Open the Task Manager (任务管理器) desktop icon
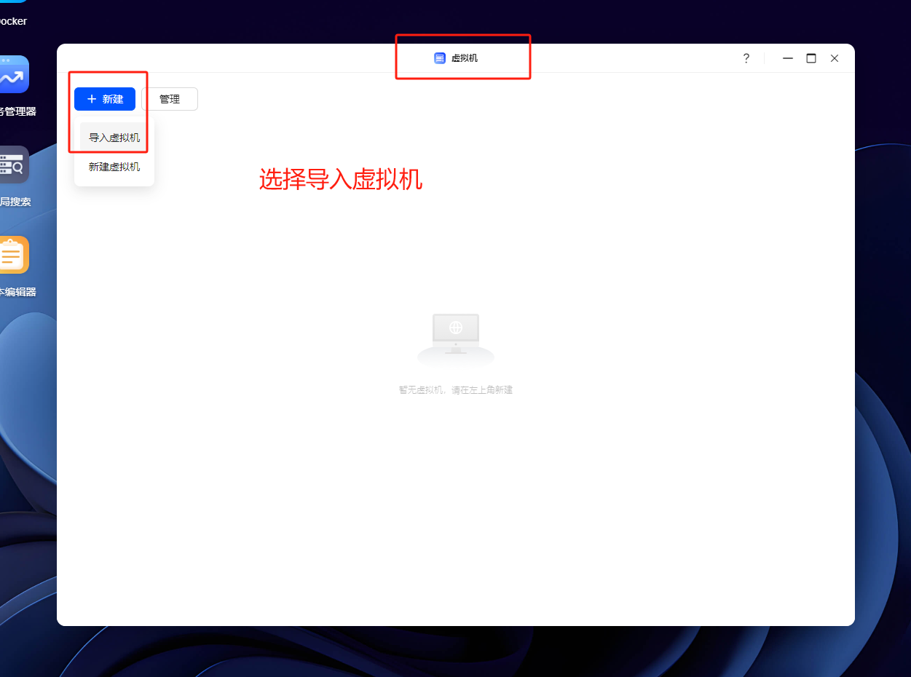The image size is (911, 677). pos(14,75)
